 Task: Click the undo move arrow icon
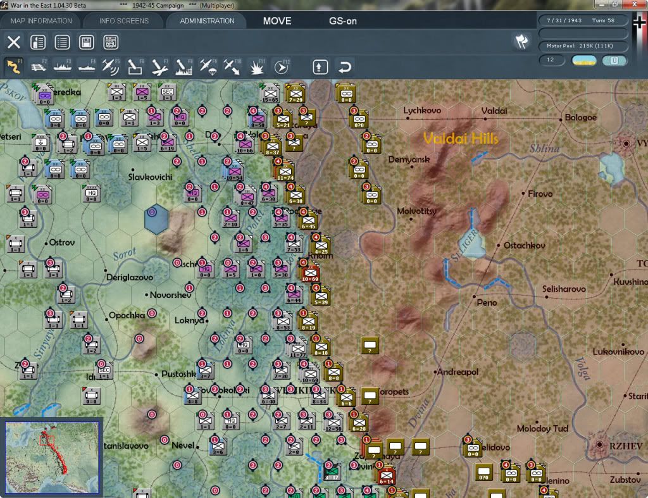pos(345,67)
